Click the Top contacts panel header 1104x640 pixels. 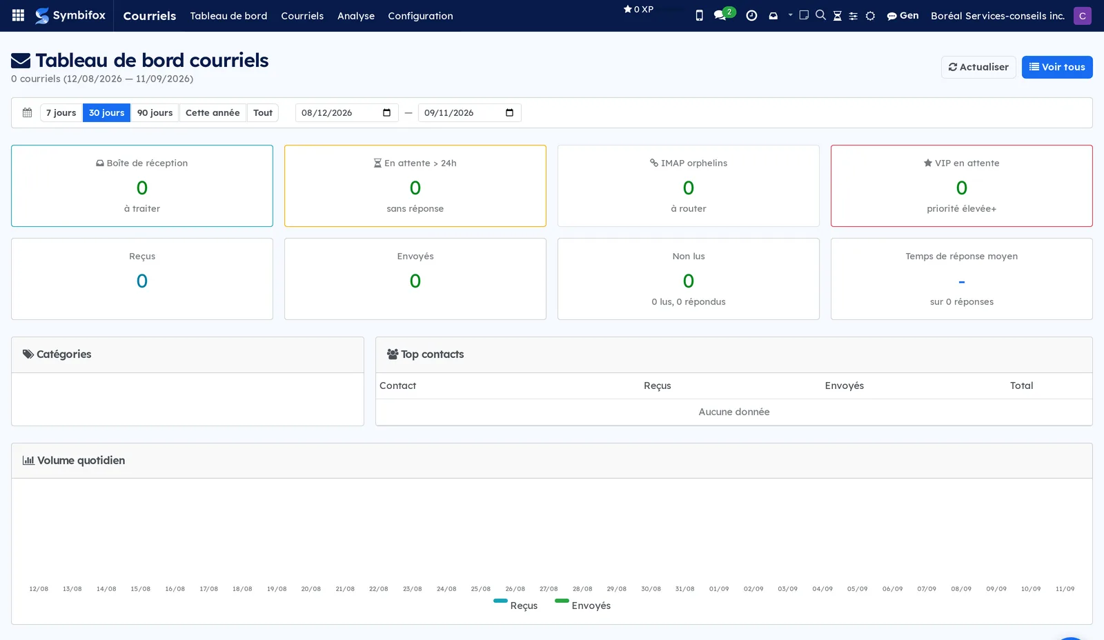[734, 354]
